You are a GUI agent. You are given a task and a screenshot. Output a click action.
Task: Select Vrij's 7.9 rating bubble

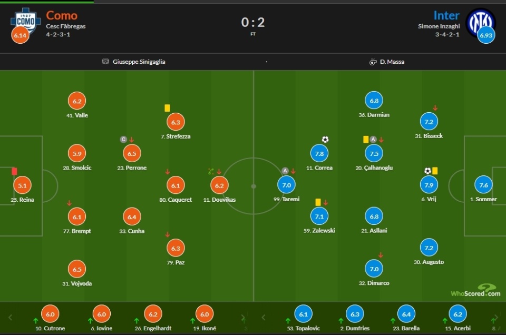pos(429,185)
